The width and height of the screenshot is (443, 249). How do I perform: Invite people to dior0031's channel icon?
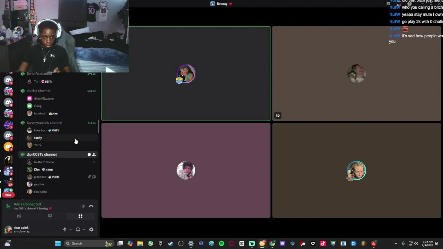[94, 155]
